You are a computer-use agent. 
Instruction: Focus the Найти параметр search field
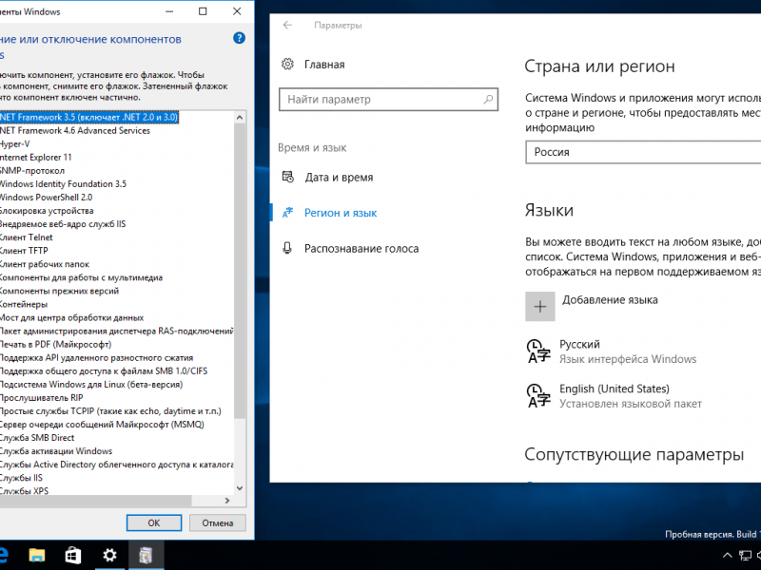pos(388,100)
